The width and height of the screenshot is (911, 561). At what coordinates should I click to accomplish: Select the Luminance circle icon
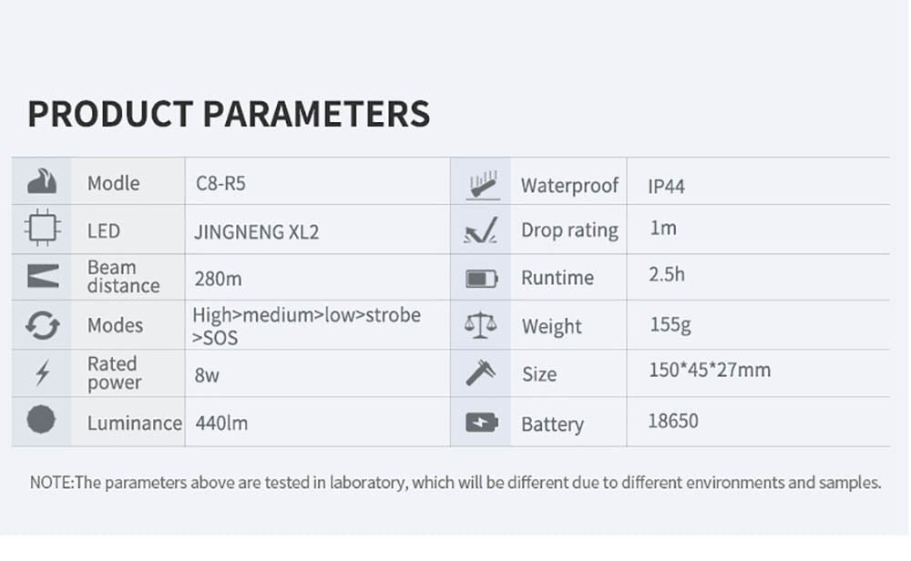[42, 421]
